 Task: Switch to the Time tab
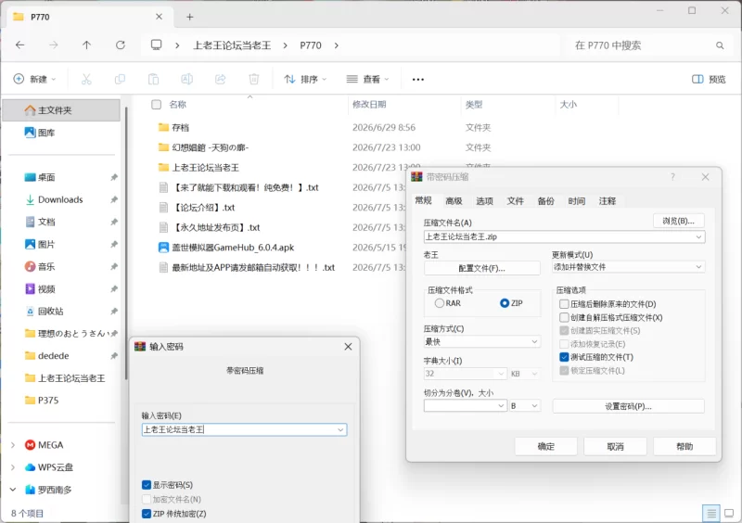pos(576,201)
